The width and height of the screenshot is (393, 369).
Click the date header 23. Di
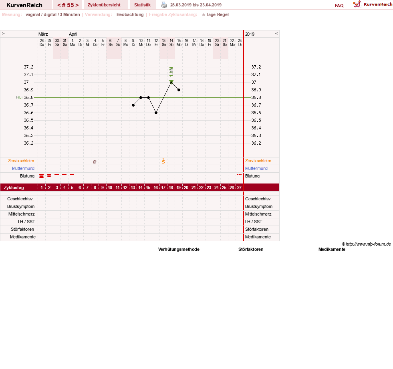(240, 42)
